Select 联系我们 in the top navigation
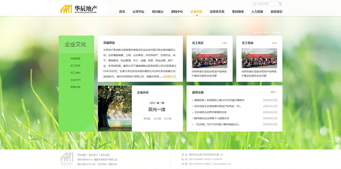 coord(277,12)
